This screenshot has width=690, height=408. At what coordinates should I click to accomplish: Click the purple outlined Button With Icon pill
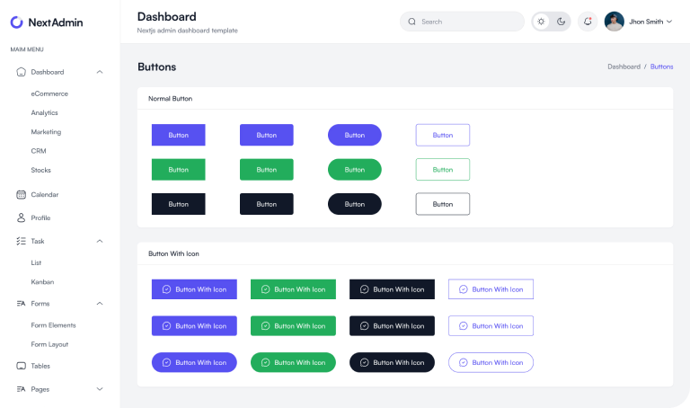click(x=491, y=362)
